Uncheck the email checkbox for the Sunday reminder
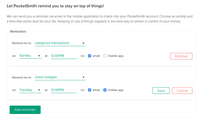This screenshot has width=201, height=121. coord(90,56)
